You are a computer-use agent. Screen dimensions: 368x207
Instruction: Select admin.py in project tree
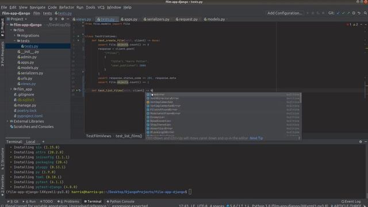[27, 57]
